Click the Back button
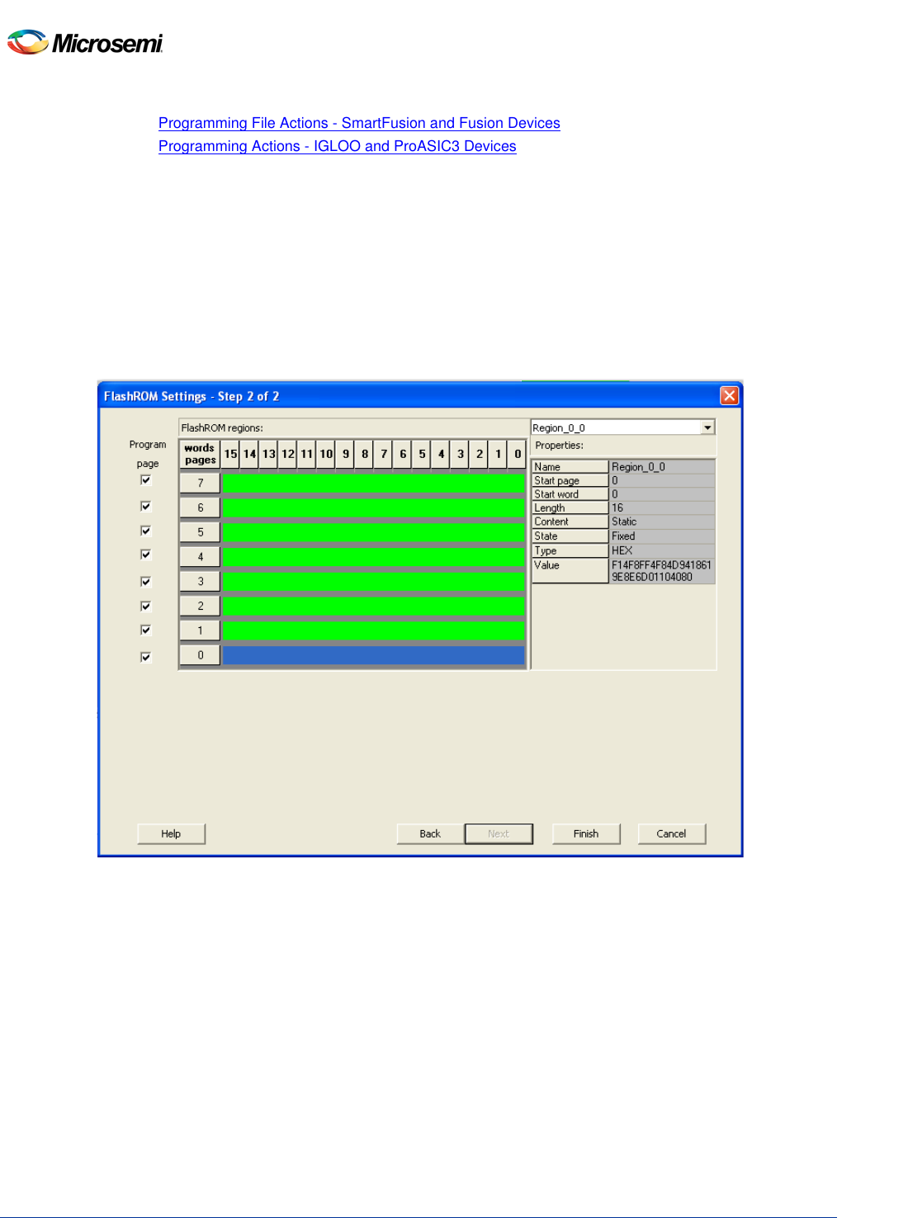 (x=428, y=833)
